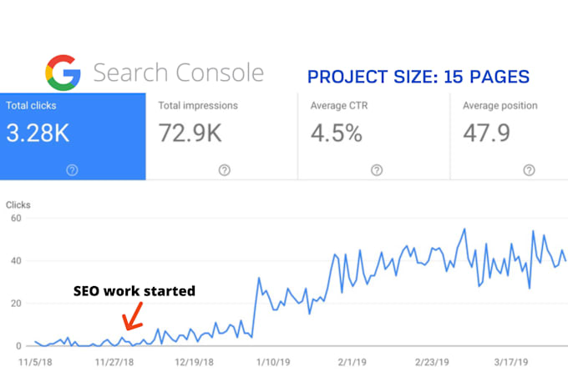Click the 2/23/19 date on axis
This screenshot has height=382, width=568.
tap(432, 362)
